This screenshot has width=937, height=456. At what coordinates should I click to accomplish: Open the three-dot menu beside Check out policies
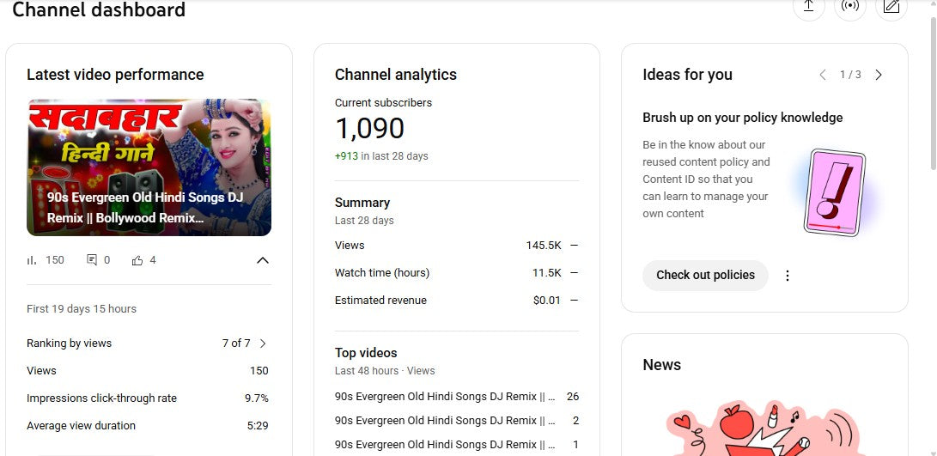pos(788,276)
